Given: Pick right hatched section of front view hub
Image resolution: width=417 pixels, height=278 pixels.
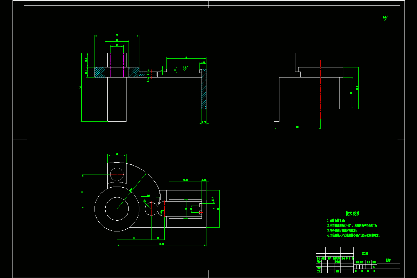Looking at the screenshot, I should click(x=134, y=72).
